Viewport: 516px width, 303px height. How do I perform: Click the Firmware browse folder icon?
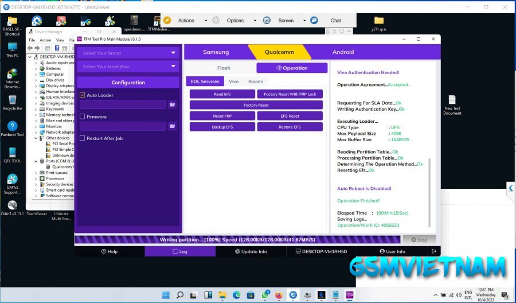pos(172,126)
